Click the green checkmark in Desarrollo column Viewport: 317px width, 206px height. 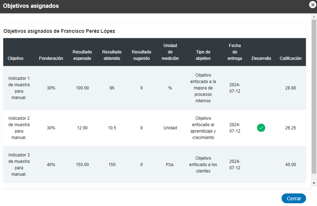click(x=261, y=128)
